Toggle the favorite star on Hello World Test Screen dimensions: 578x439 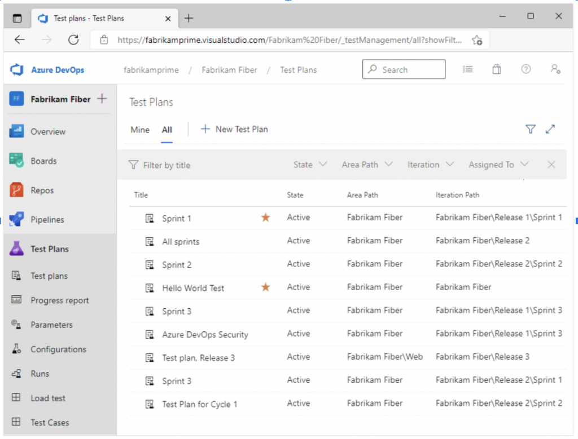[265, 287]
